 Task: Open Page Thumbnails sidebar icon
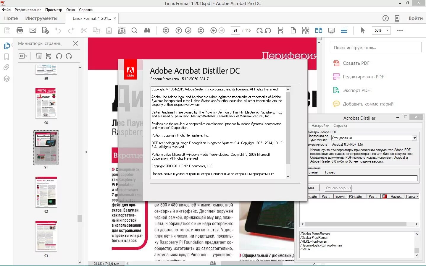tap(7, 46)
